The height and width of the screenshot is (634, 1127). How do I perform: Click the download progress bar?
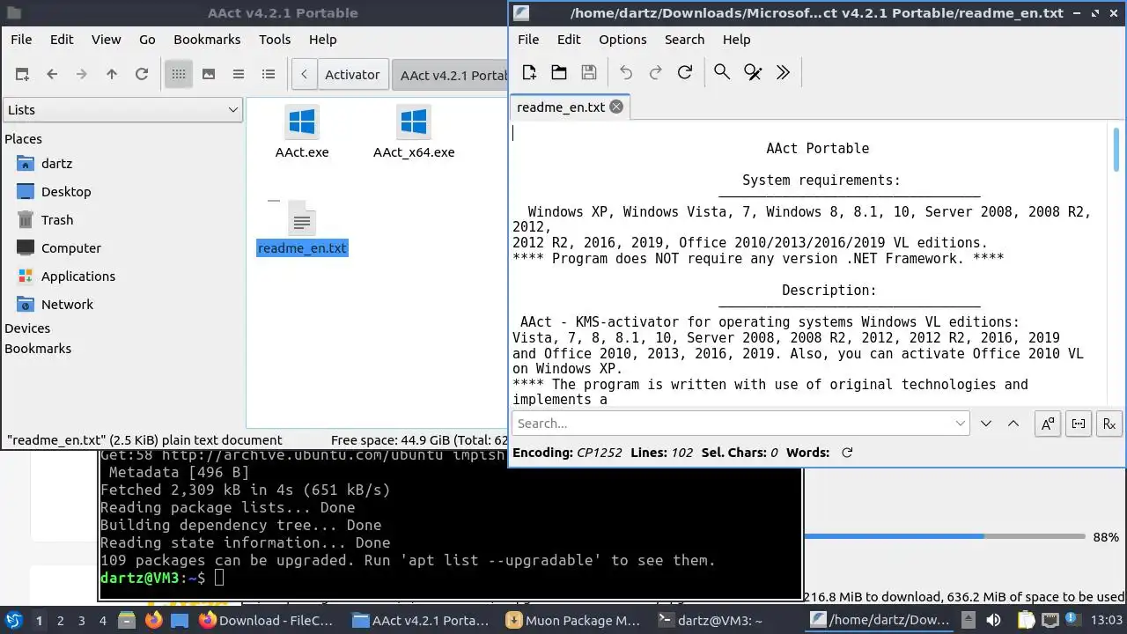(945, 536)
